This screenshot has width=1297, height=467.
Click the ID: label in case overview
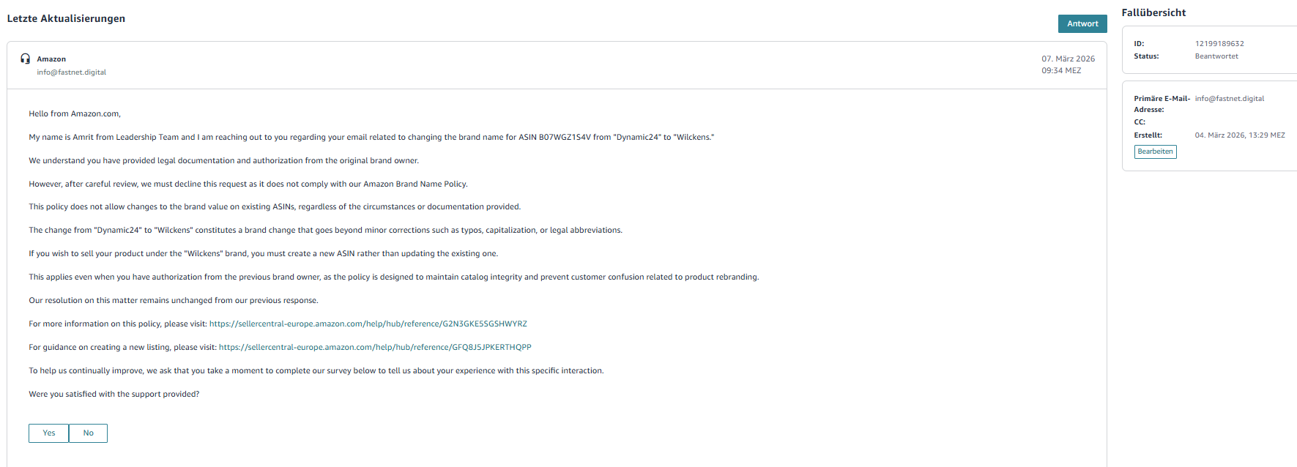[1140, 44]
